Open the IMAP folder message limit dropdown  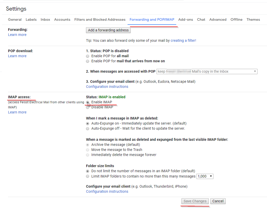(205, 176)
